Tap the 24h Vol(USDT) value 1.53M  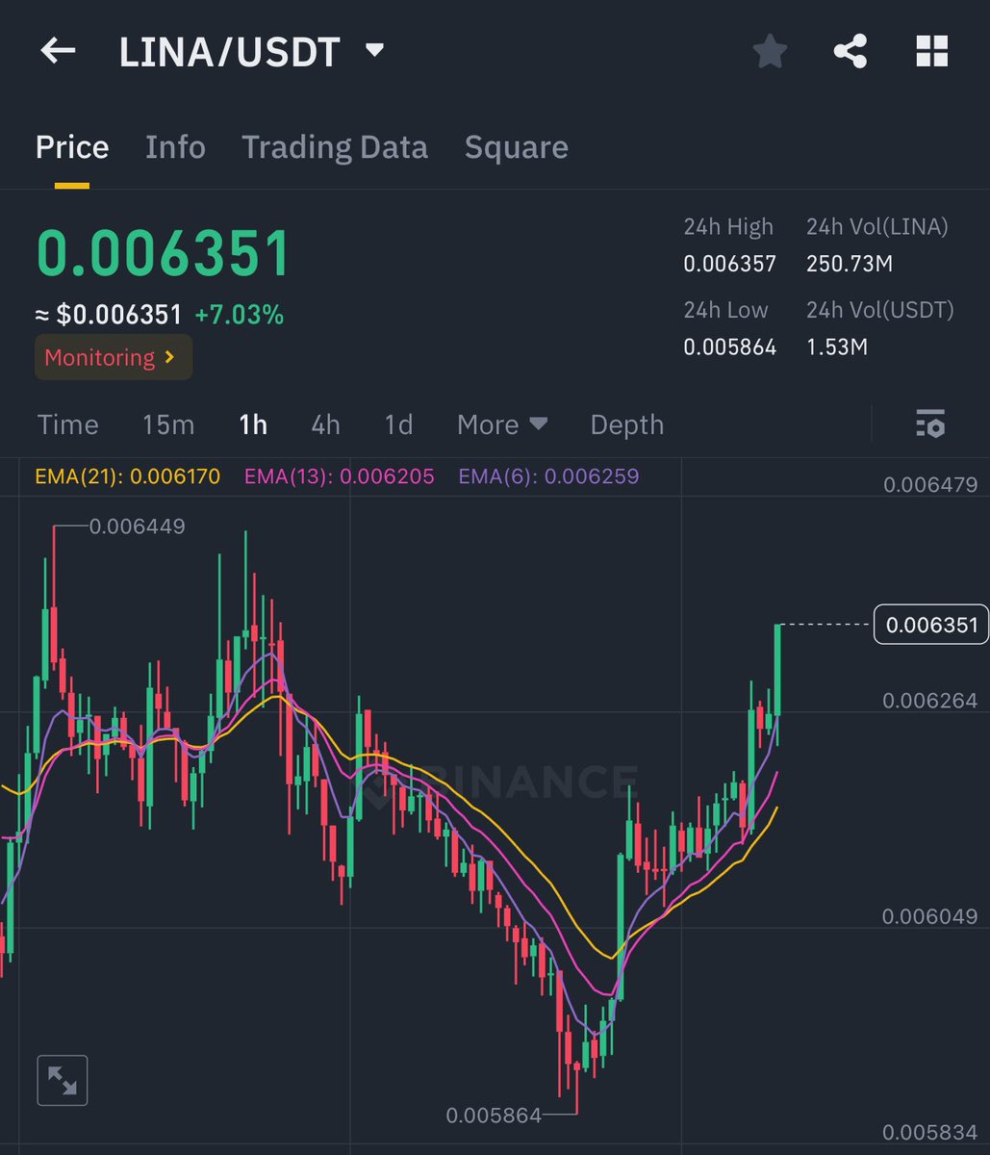pos(837,346)
